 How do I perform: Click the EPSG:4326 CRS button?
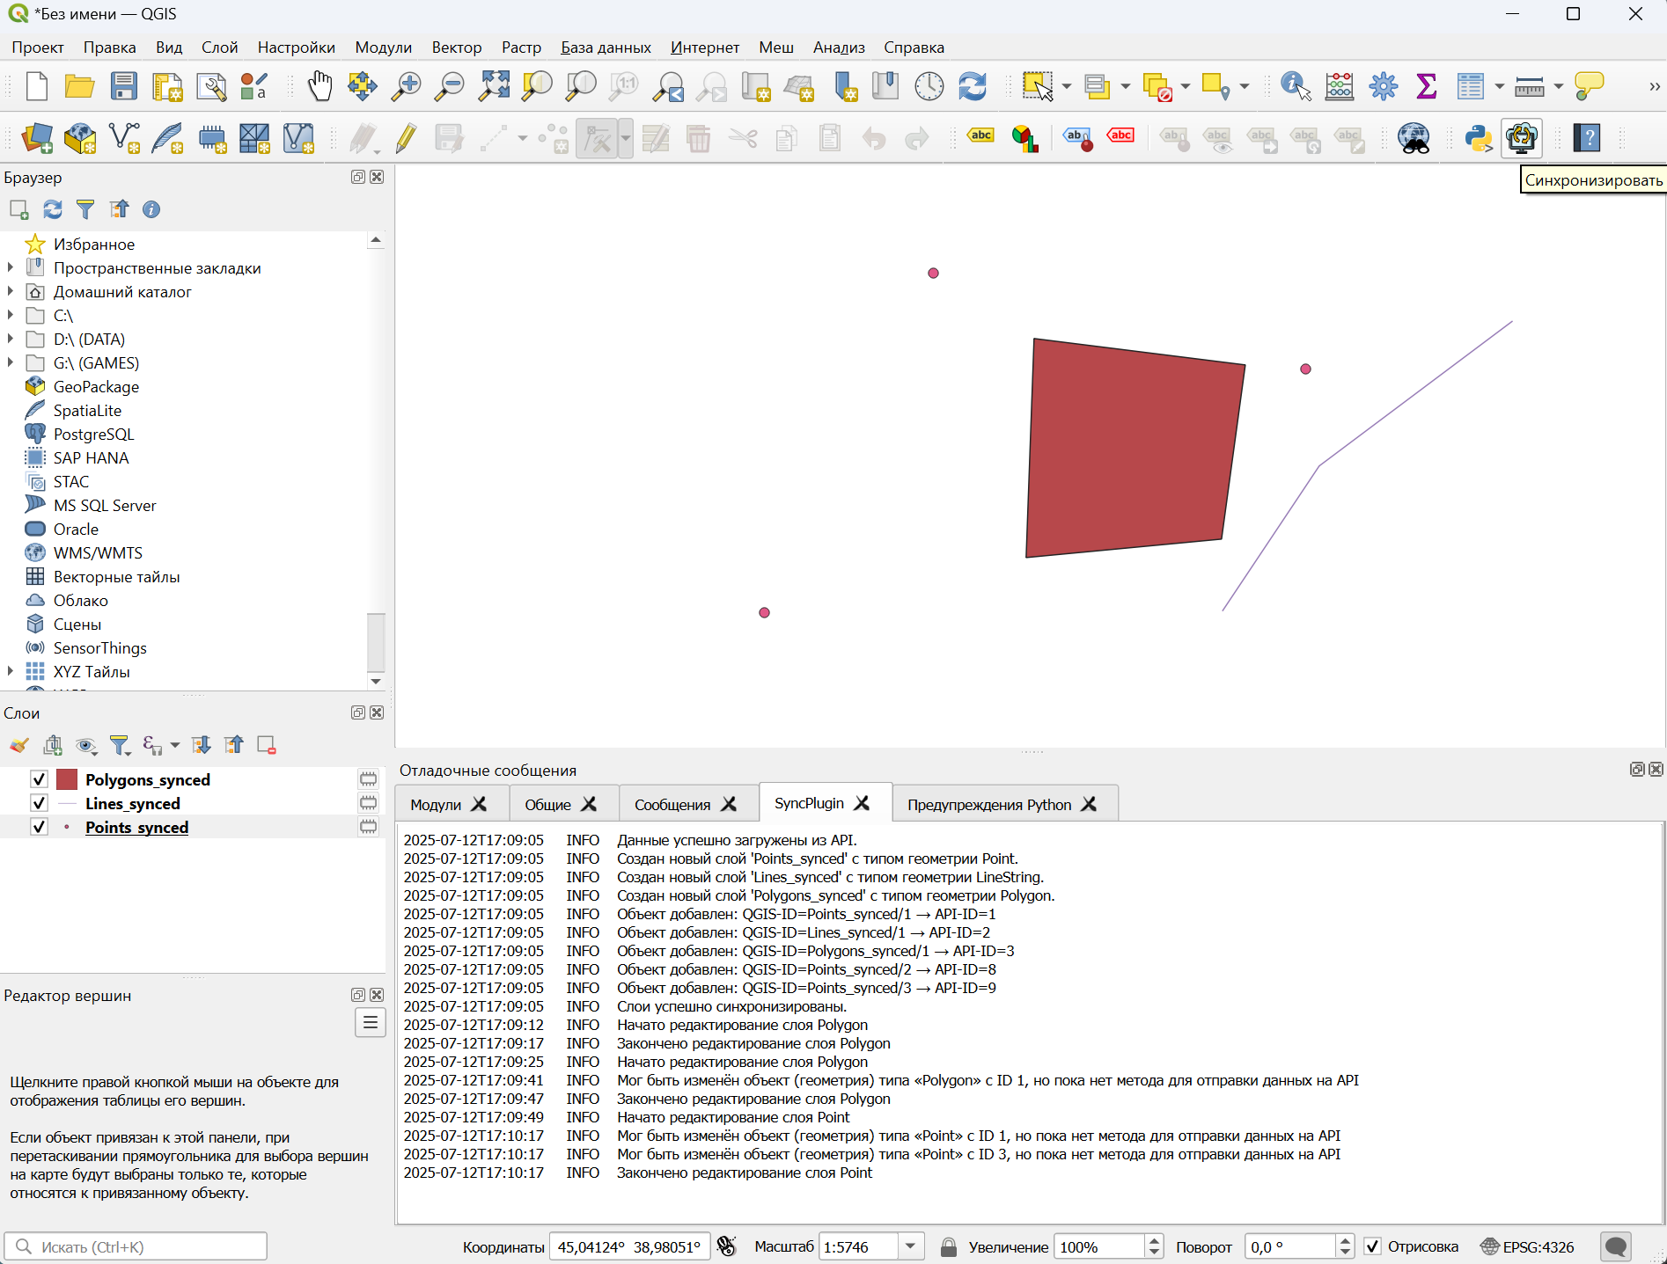point(1527,1246)
